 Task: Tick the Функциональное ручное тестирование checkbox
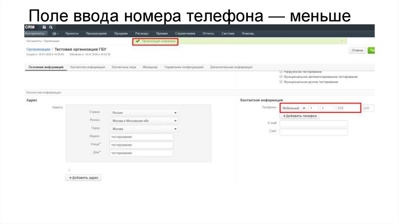[281, 82]
